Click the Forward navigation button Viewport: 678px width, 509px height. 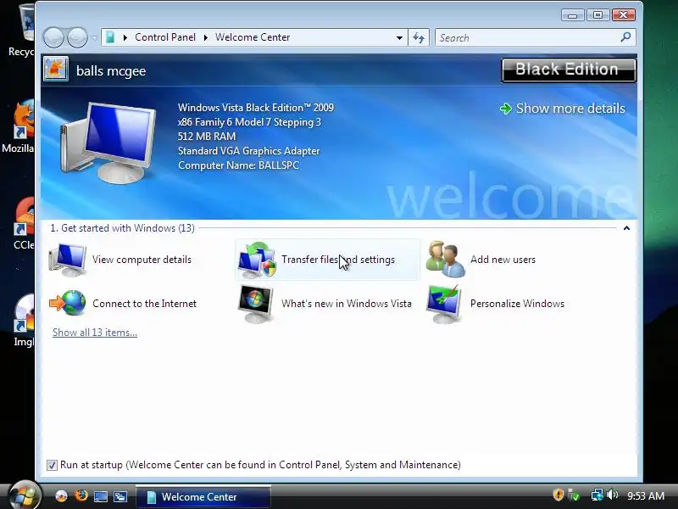coord(78,37)
